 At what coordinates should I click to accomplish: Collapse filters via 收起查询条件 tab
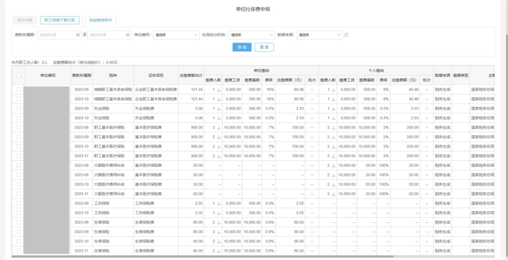(101, 20)
